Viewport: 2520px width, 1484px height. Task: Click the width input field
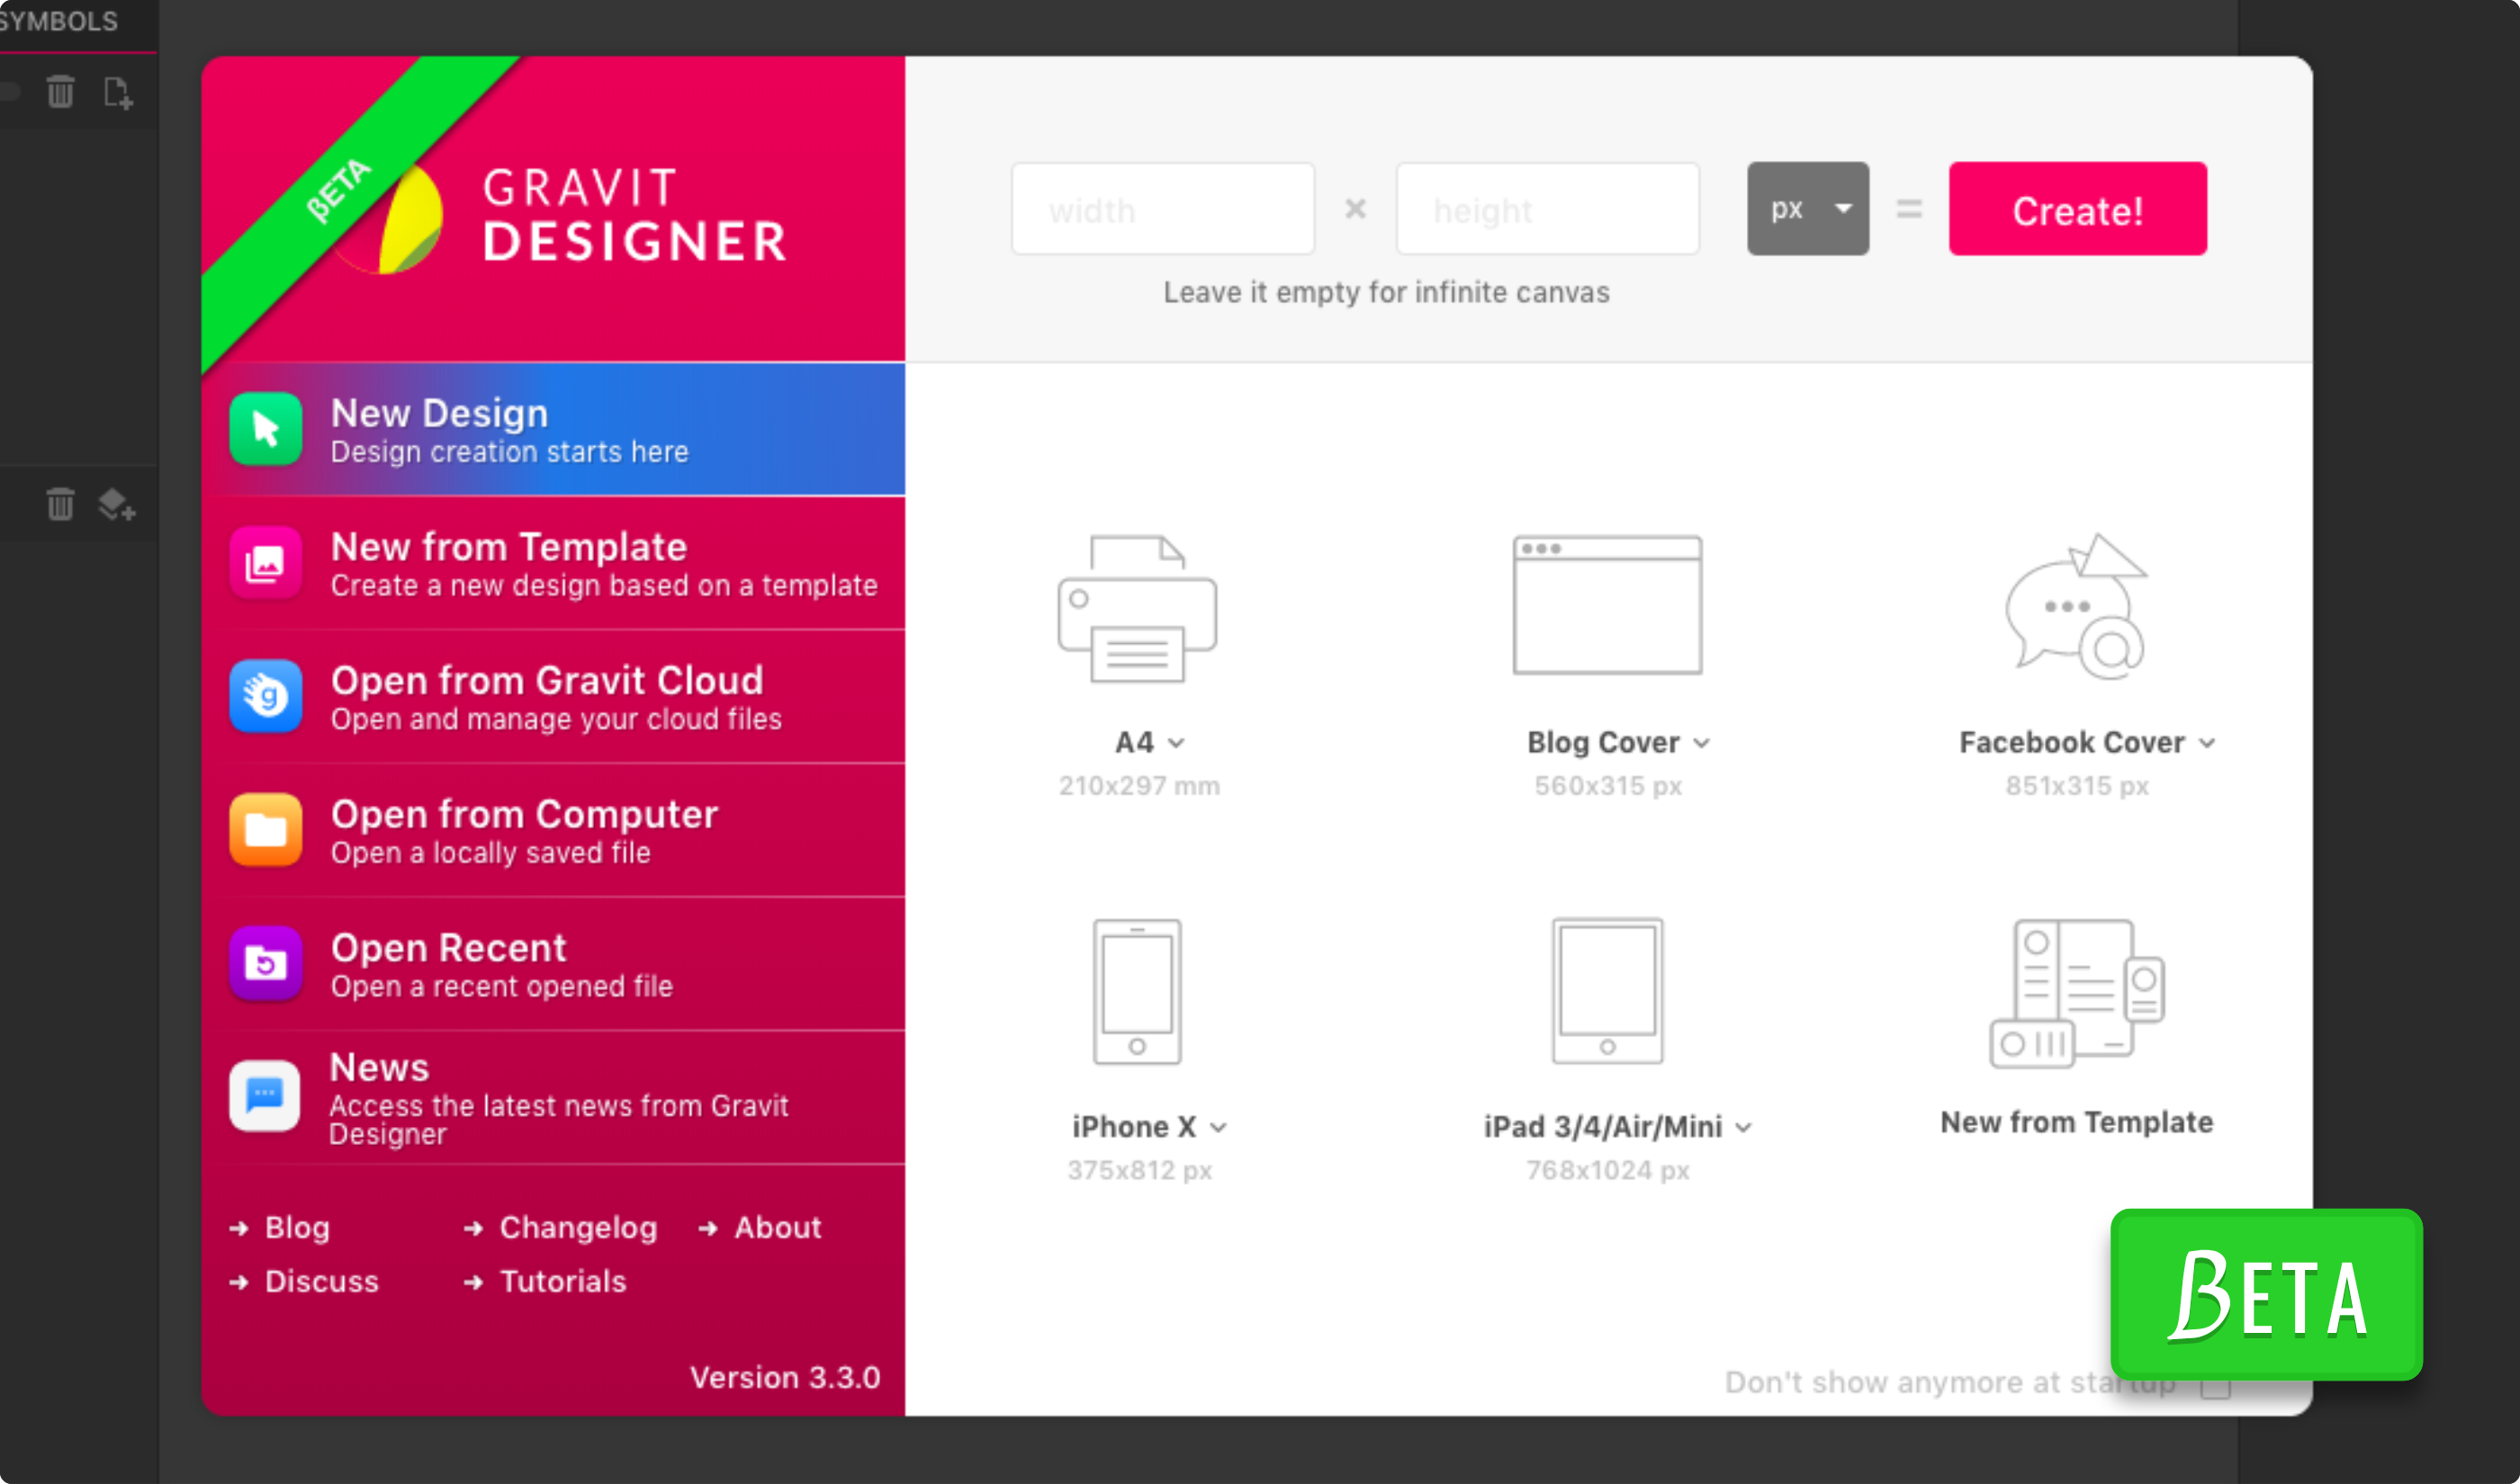click(x=1163, y=209)
